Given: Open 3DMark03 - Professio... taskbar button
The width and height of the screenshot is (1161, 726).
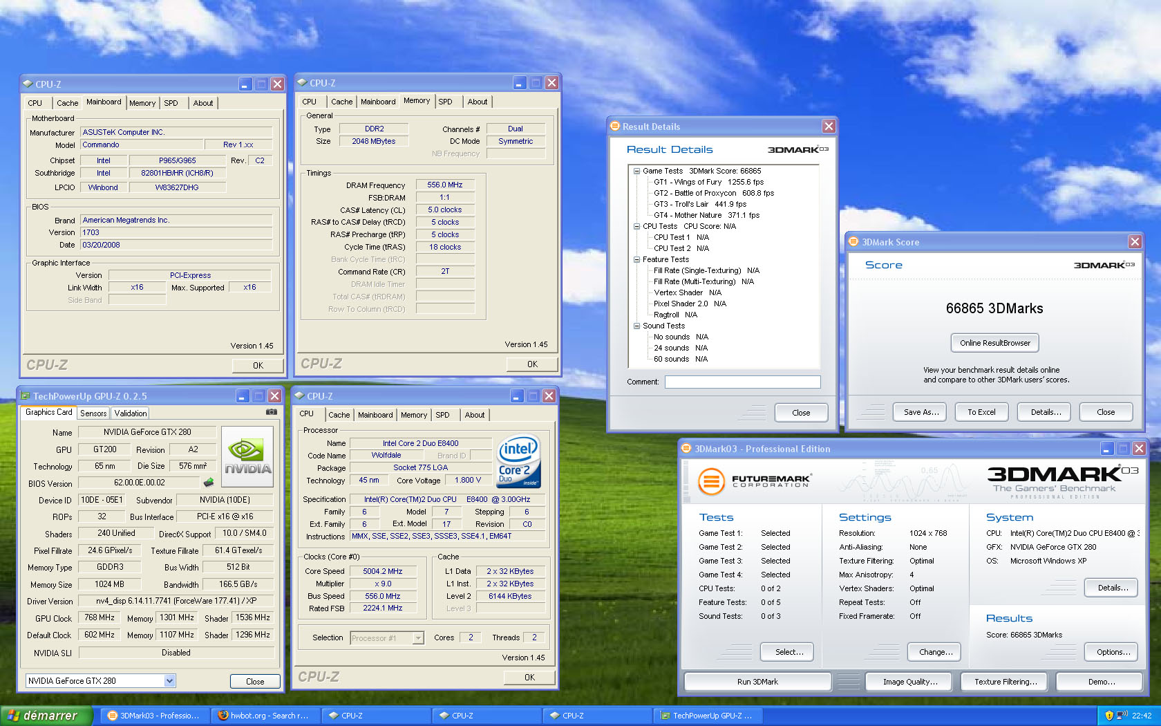Looking at the screenshot, I should pyautogui.click(x=153, y=716).
